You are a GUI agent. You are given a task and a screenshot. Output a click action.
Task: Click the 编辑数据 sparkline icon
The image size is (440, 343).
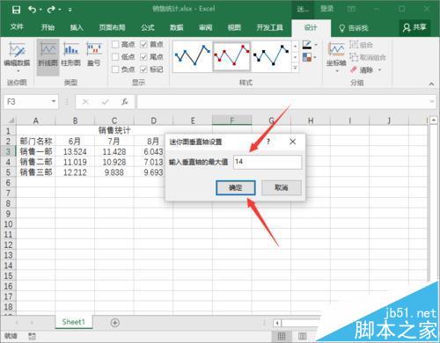click(x=17, y=49)
